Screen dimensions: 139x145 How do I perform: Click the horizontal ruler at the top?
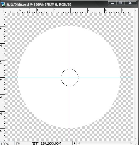coord(69,11)
